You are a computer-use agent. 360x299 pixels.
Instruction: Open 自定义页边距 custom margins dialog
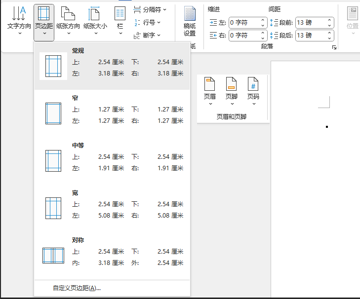click(77, 288)
